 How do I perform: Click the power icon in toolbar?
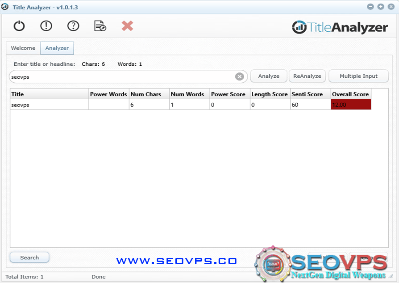click(19, 26)
